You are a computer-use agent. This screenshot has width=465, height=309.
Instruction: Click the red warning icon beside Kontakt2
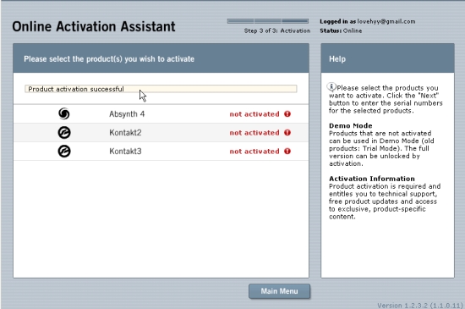287,133
